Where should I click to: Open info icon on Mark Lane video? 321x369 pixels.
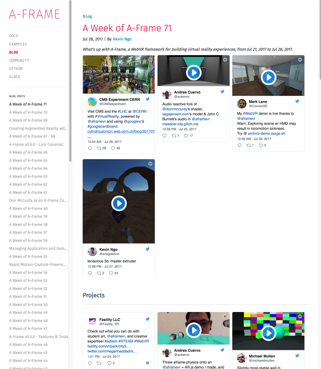point(300,60)
